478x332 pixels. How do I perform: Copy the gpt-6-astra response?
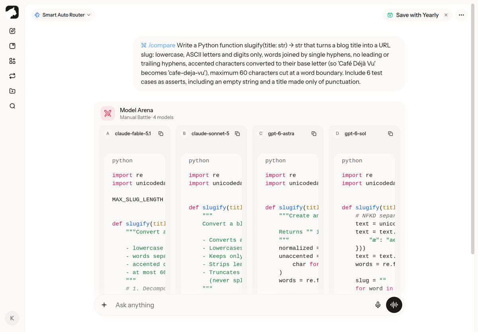pos(314,134)
